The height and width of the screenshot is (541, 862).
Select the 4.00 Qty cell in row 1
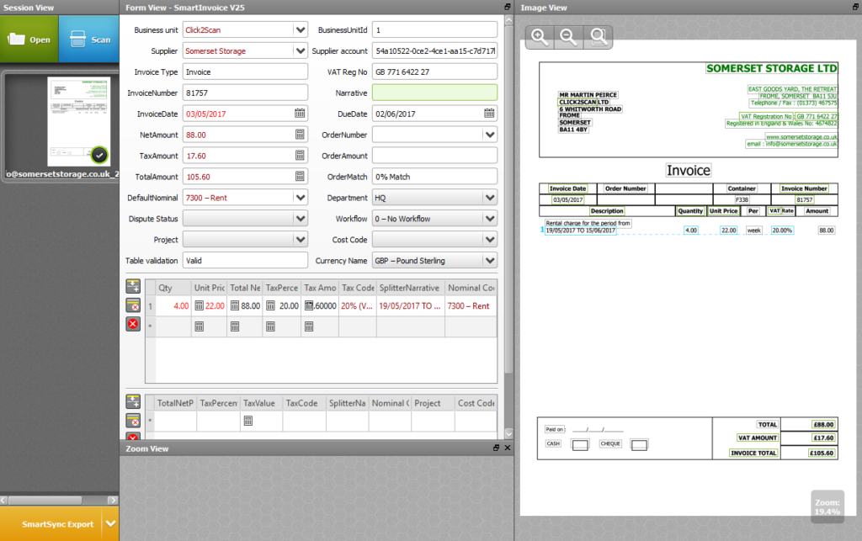point(173,306)
